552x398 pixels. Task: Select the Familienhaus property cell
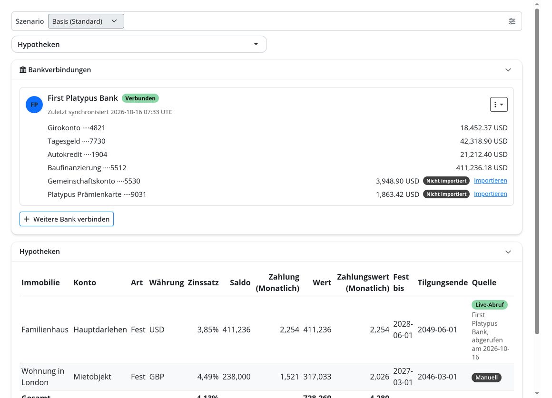[45, 330]
